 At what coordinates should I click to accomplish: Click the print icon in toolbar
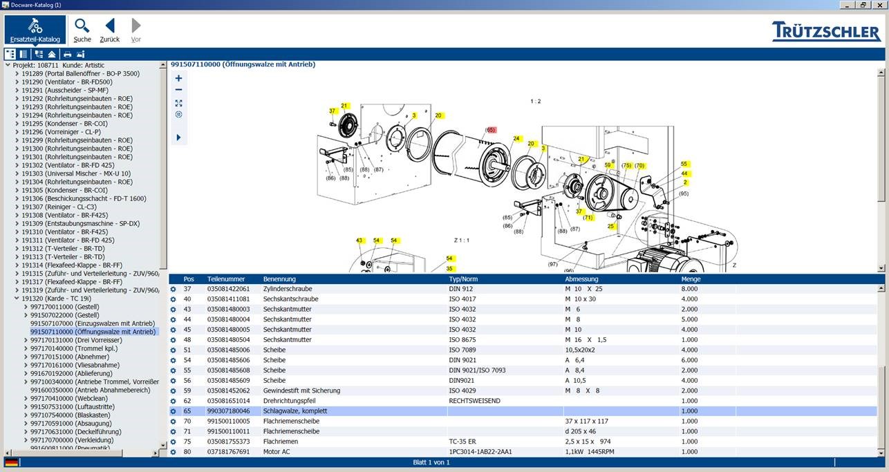tap(68, 54)
